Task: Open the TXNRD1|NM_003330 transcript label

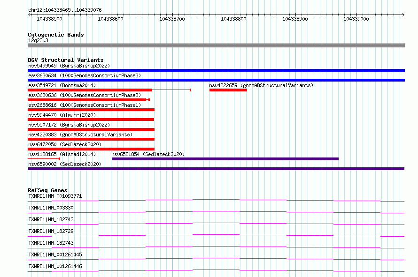Action: pos(51,208)
